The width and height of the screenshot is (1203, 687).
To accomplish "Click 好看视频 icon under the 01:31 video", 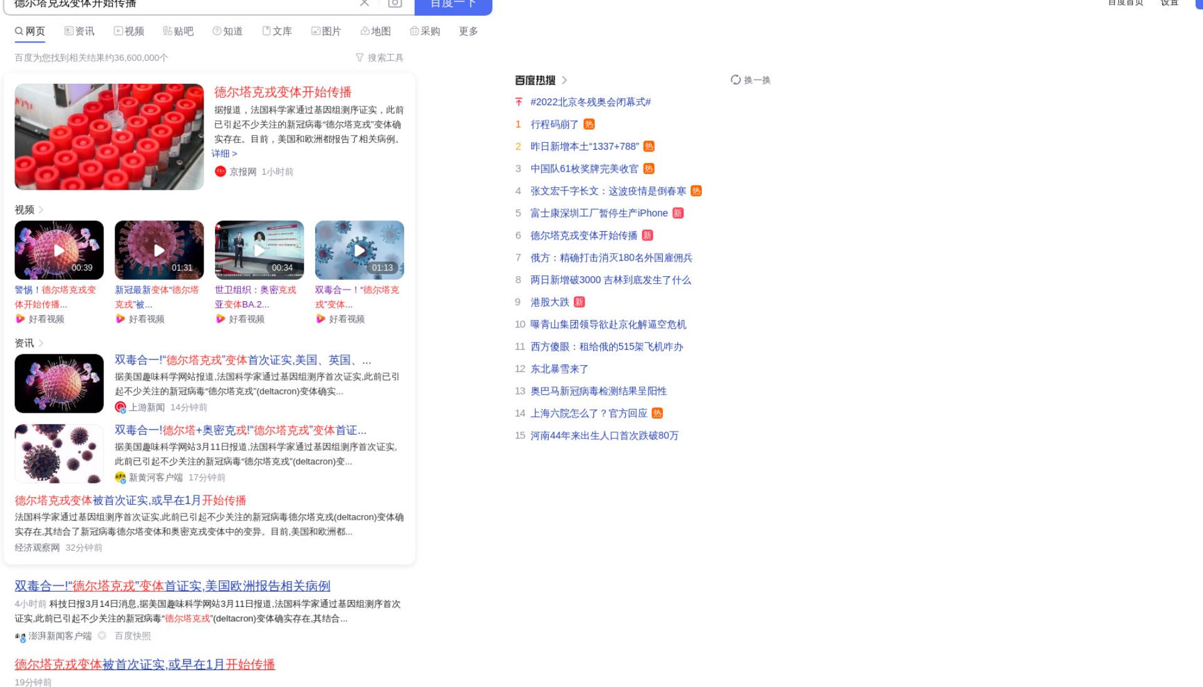I will coord(120,319).
